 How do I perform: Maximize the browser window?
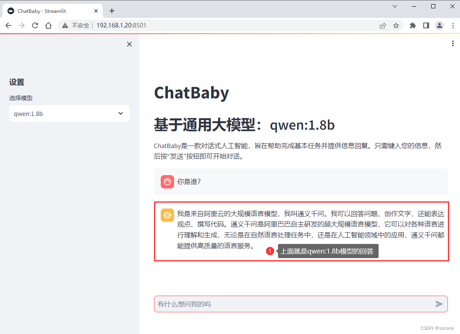coord(433,6)
